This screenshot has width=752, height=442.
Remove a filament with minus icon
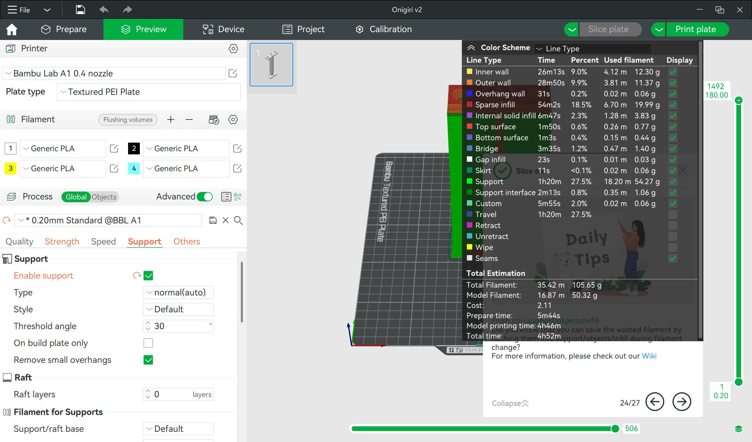(189, 120)
